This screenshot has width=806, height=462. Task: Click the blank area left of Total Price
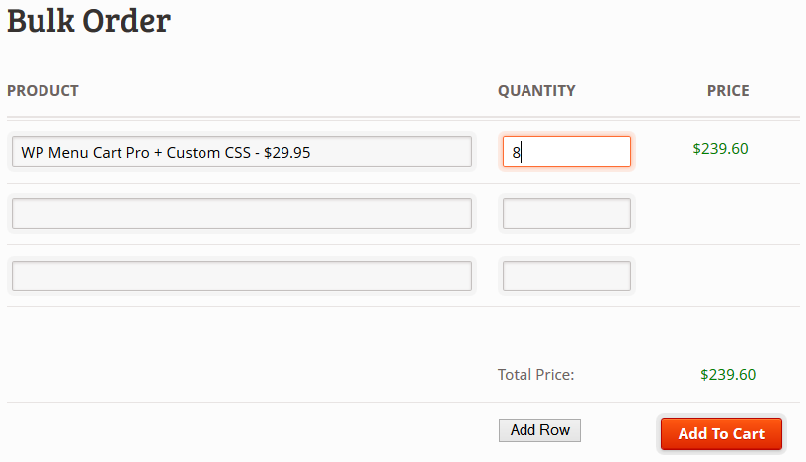[247, 375]
